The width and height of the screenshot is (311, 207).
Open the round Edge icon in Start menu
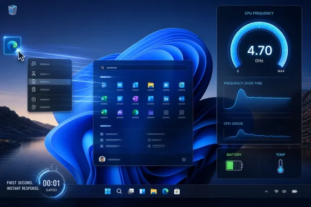click(x=136, y=112)
